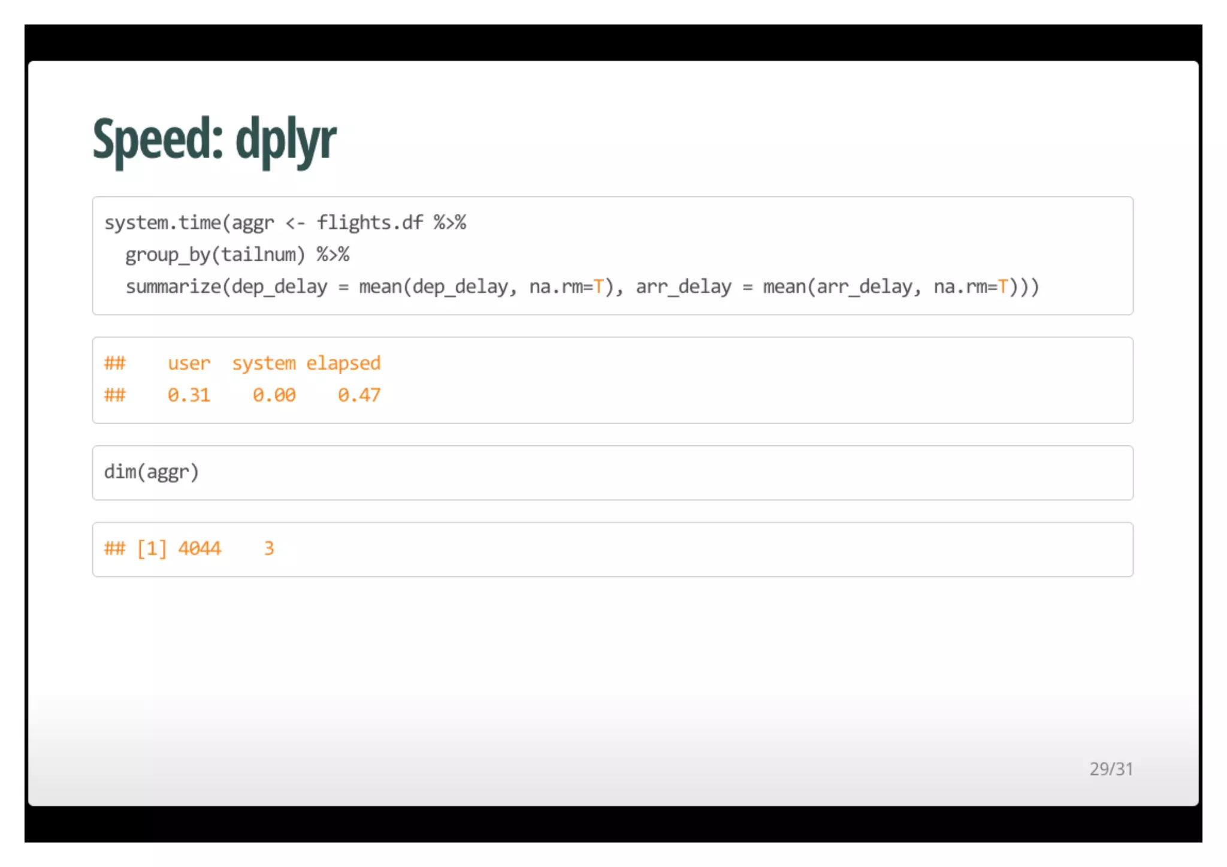
Task: Click the '[1] 4044' row count output
Action: click(x=179, y=548)
